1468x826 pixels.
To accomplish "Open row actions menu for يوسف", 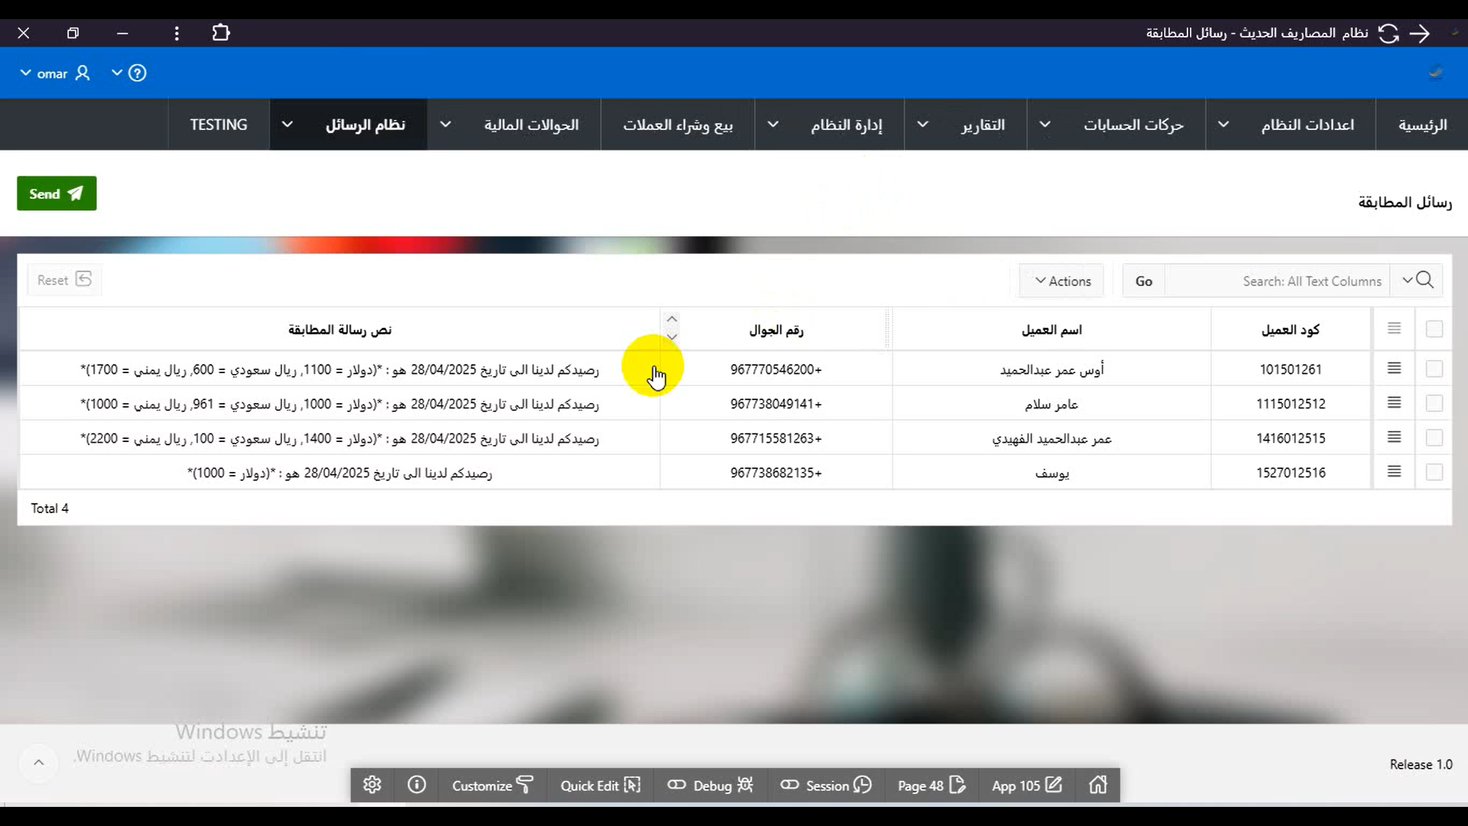I will 1394,471.
